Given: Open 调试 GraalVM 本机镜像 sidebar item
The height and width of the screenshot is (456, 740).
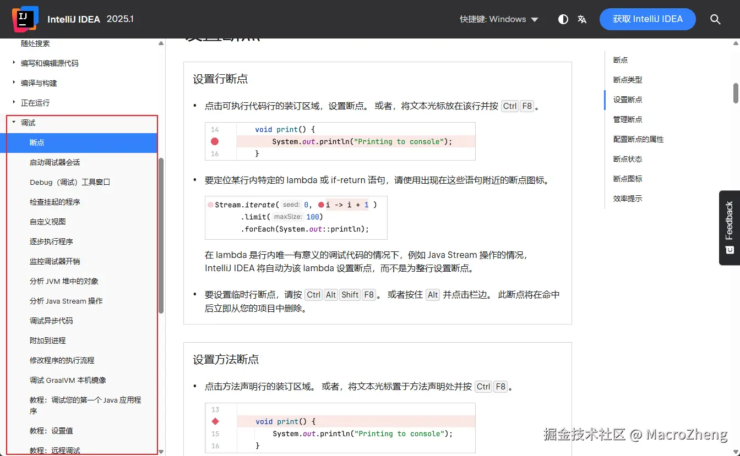Looking at the screenshot, I should tap(68, 380).
